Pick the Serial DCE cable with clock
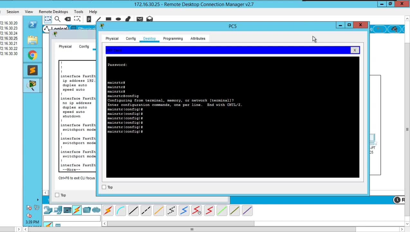The image size is (410, 232). tap(197, 211)
